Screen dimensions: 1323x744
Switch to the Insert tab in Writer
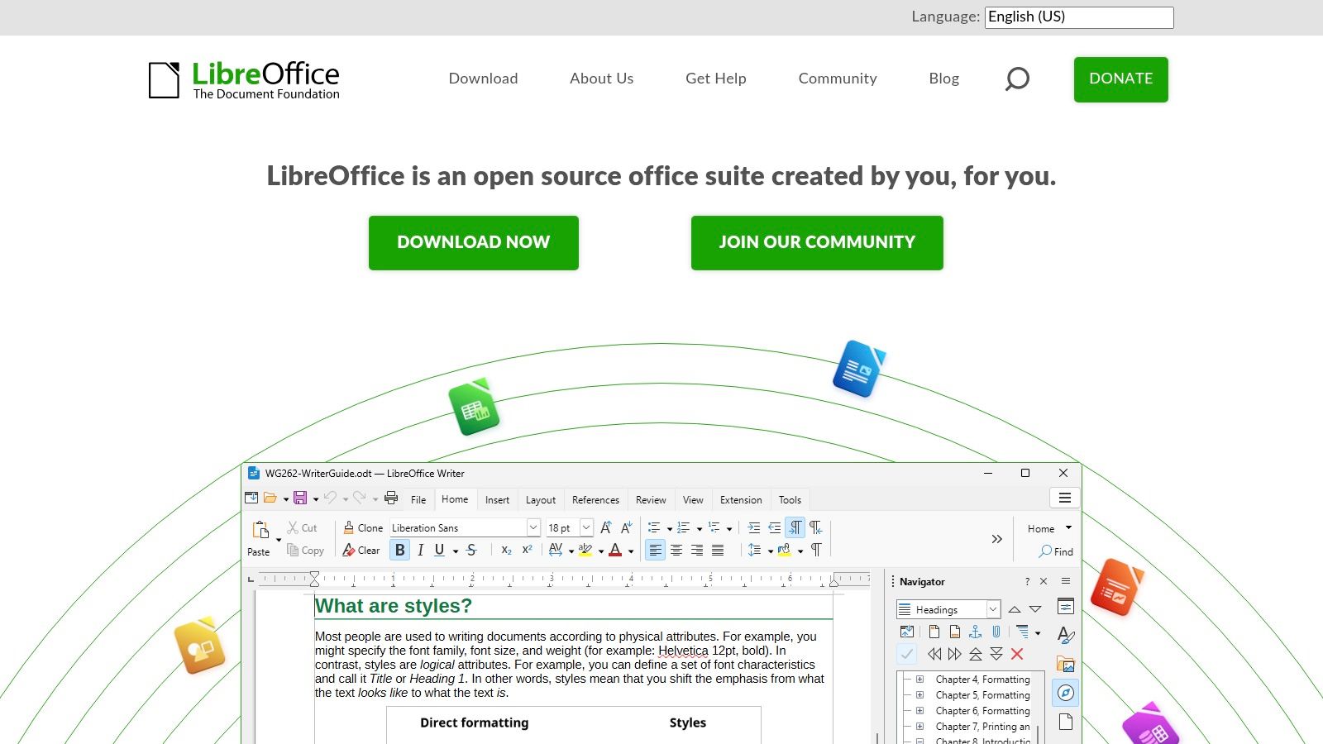click(497, 500)
